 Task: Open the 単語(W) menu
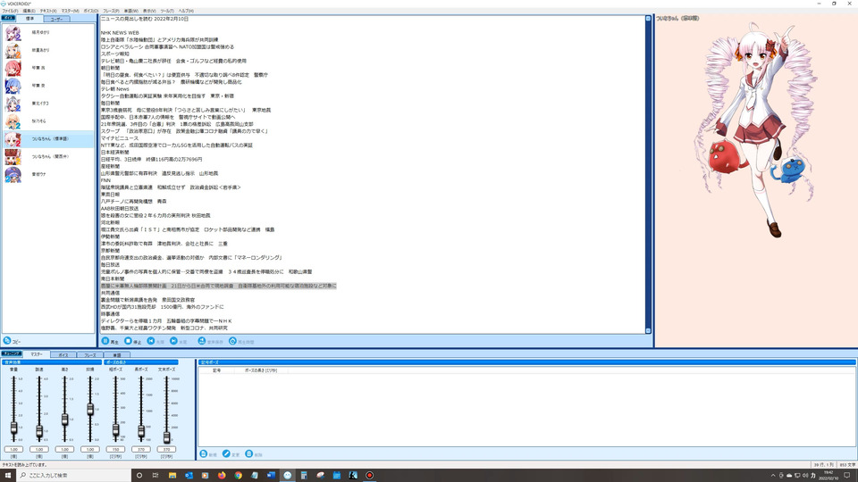130,11
